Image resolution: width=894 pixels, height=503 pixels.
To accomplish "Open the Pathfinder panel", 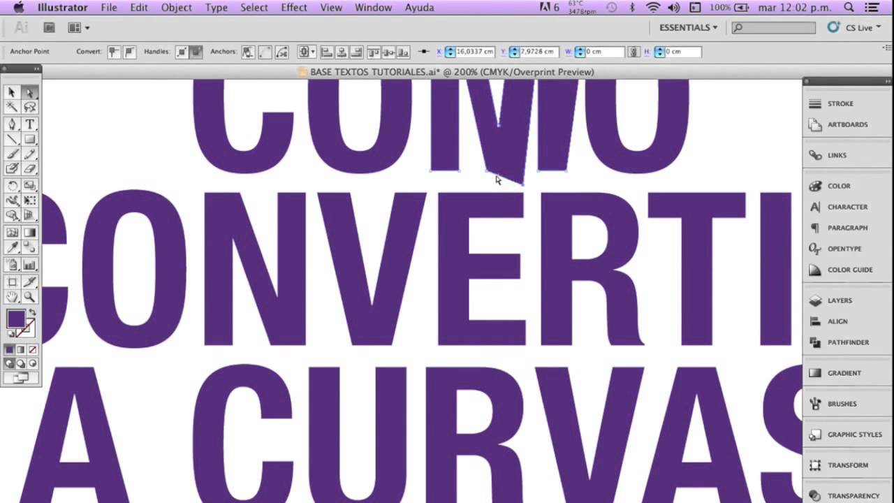I will pyautogui.click(x=848, y=342).
